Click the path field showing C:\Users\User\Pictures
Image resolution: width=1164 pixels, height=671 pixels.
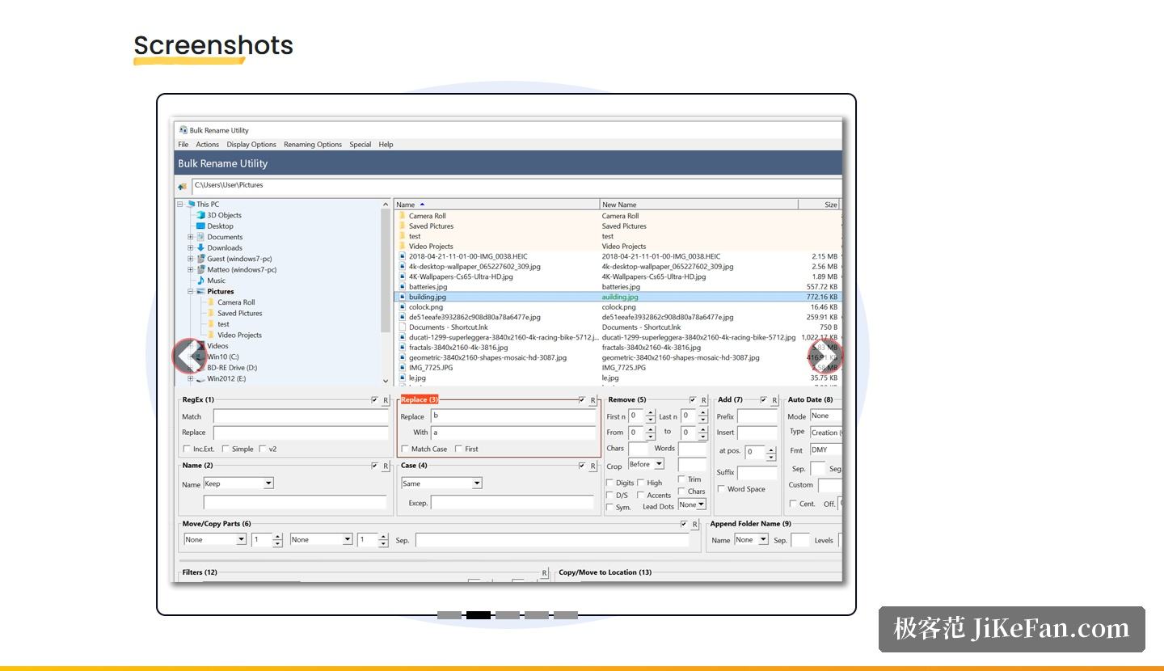click(517, 186)
